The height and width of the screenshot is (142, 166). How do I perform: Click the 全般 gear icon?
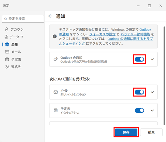(x=7, y=44)
